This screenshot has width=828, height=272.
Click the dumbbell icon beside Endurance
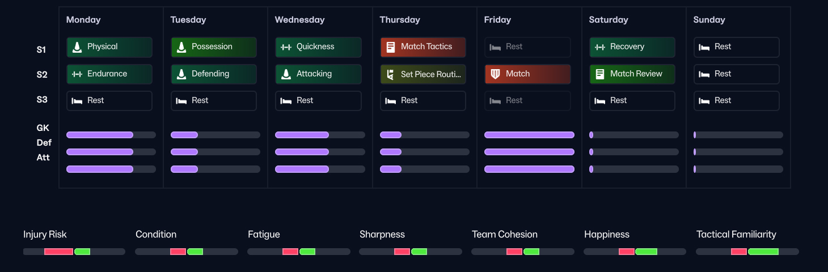point(77,74)
